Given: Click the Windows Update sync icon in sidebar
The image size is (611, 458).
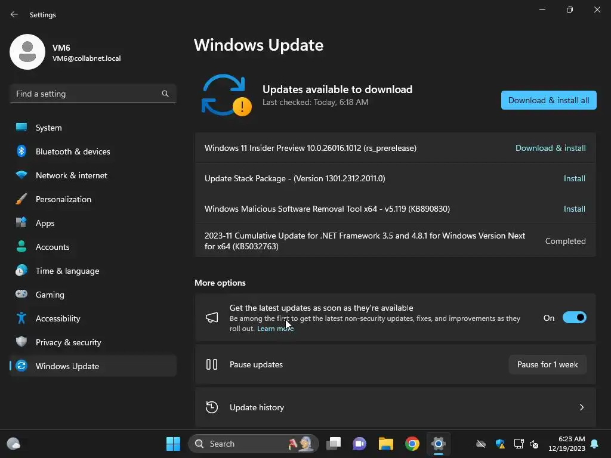Looking at the screenshot, I should [x=21, y=366].
